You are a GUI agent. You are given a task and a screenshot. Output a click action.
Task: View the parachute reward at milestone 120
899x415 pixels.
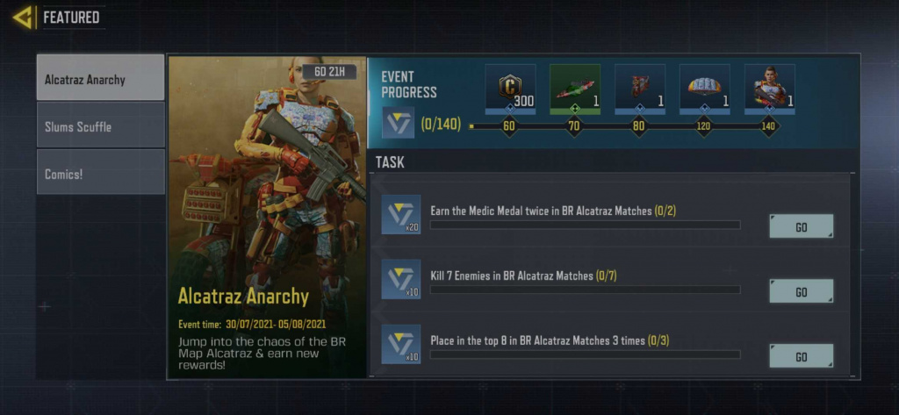(705, 89)
